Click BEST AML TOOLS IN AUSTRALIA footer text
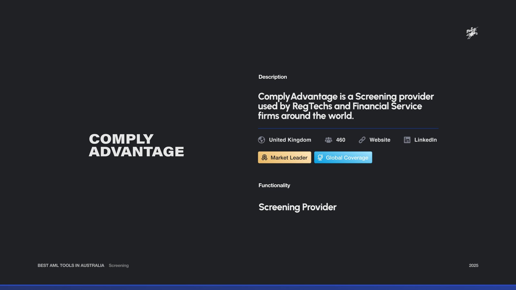Image resolution: width=516 pixels, height=290 pixels. point(71,266)
